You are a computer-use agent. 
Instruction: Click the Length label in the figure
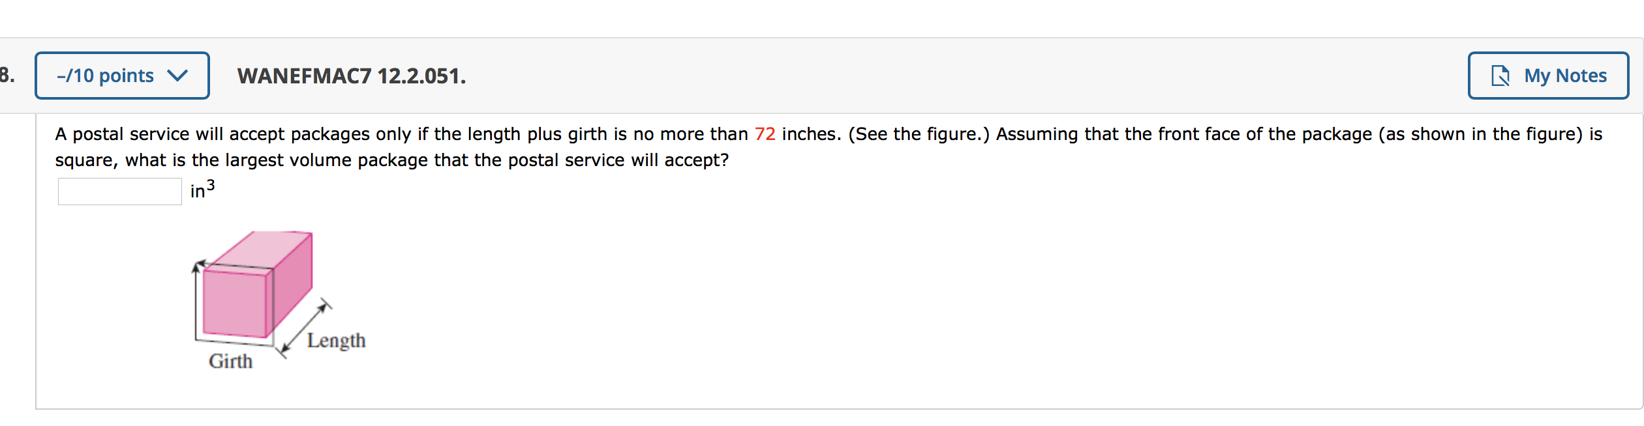[x=336, y=341]
